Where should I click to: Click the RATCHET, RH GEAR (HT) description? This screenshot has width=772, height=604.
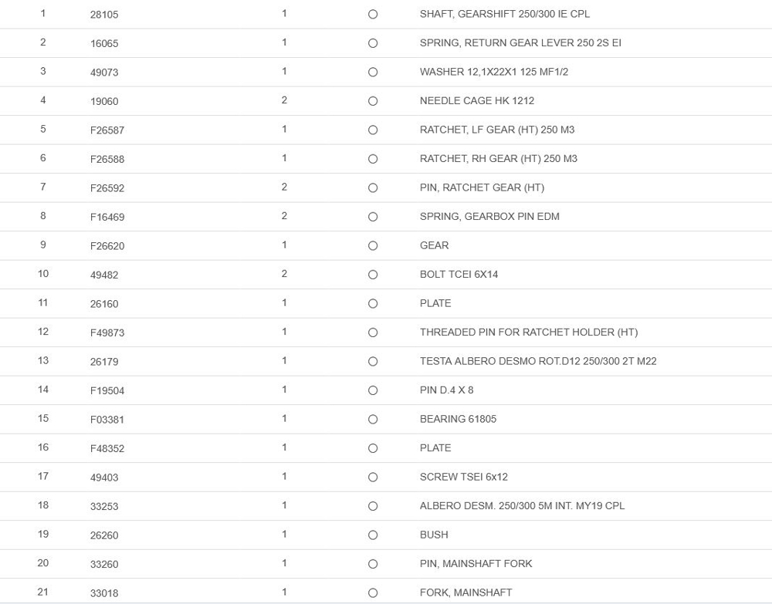(498, 159)
